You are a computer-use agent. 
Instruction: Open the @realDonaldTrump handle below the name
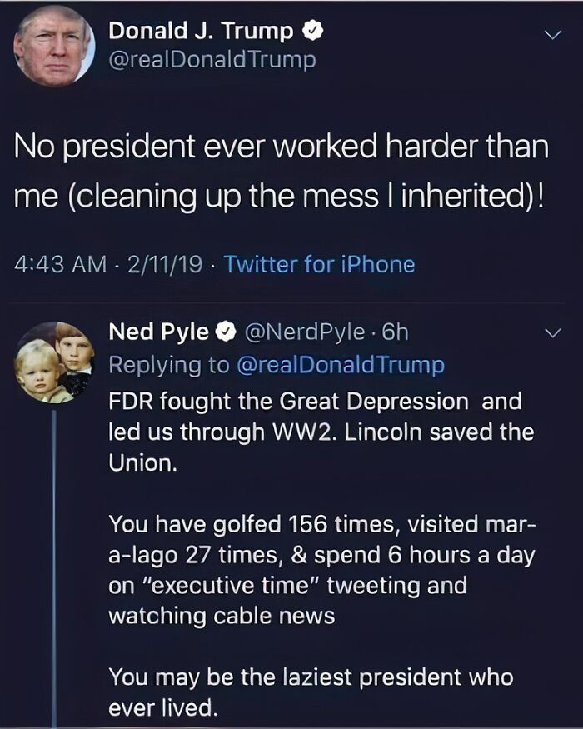(212, 60)
